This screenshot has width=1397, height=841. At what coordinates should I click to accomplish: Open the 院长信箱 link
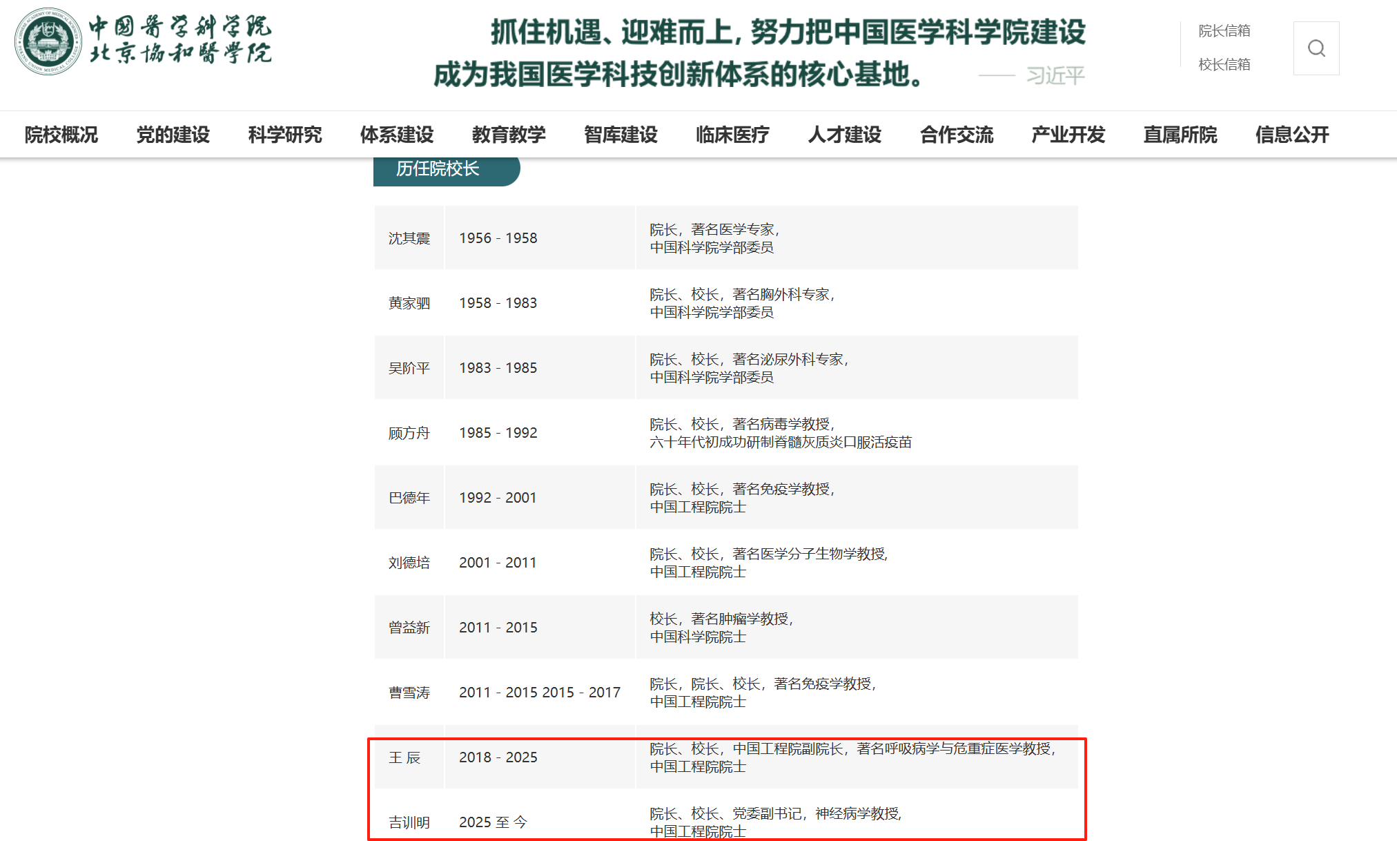pyautogui.click(x=1224, y=31)
